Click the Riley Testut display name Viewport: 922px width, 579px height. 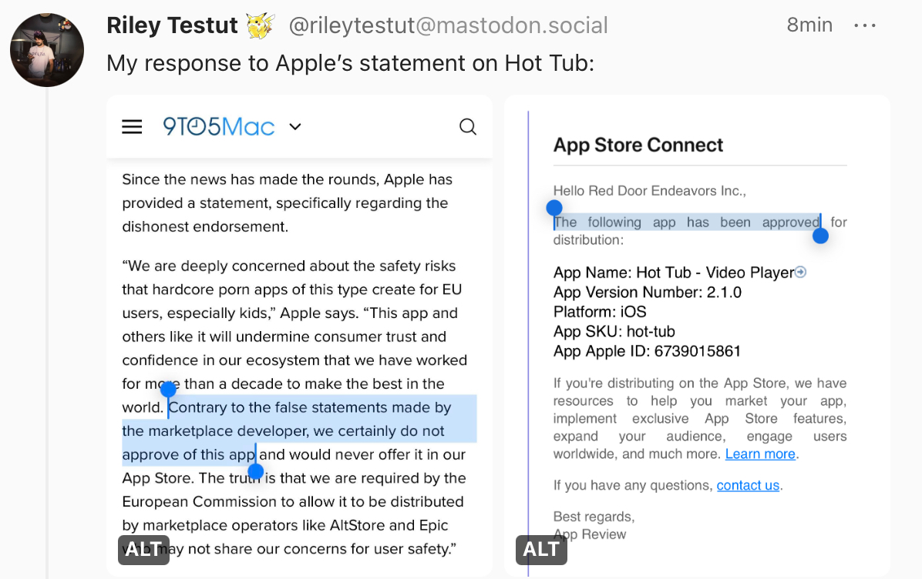pyautogui.click(x=172, y=25)
